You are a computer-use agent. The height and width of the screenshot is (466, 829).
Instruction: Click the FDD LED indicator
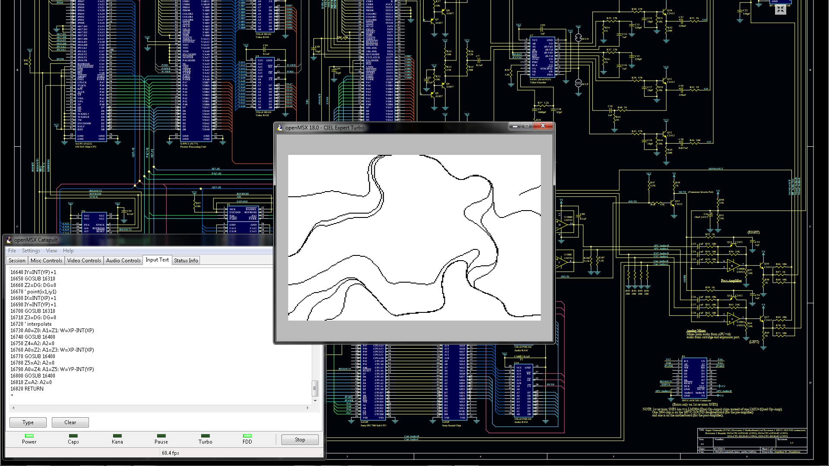[x=247, y=436]
